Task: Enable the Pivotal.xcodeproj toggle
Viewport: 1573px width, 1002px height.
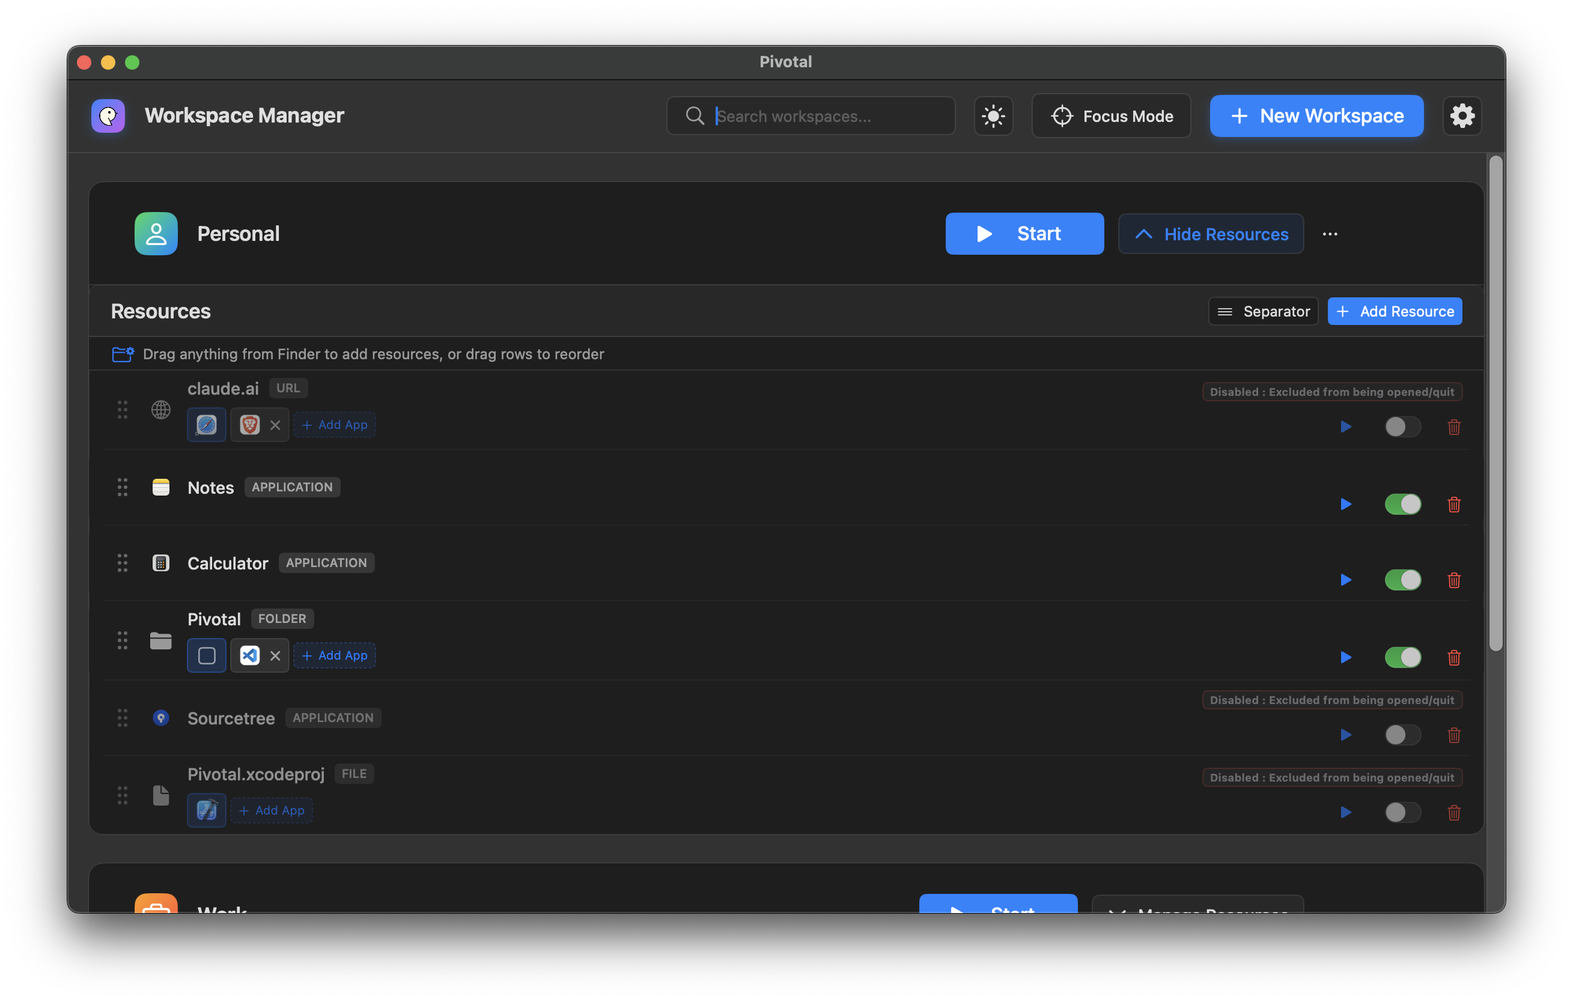Action: click(x=1402, y=812)
